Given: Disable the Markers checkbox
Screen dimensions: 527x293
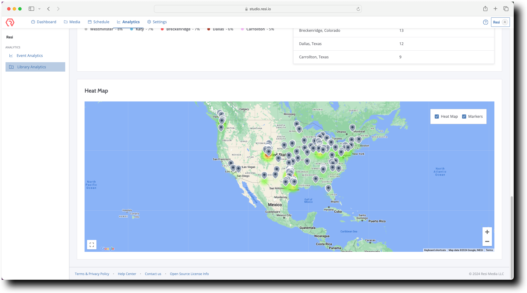Looking at the screenshot, I should (x=464, y=116).
